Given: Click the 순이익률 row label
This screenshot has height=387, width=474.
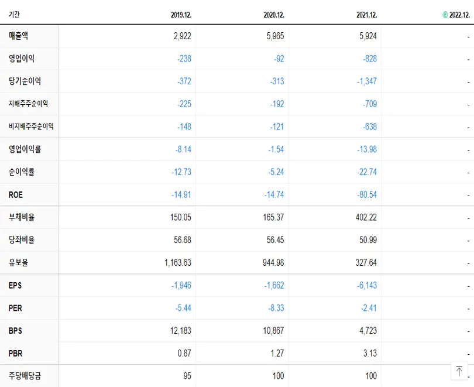Looking at the screenshot, I should tap(22, 172).
